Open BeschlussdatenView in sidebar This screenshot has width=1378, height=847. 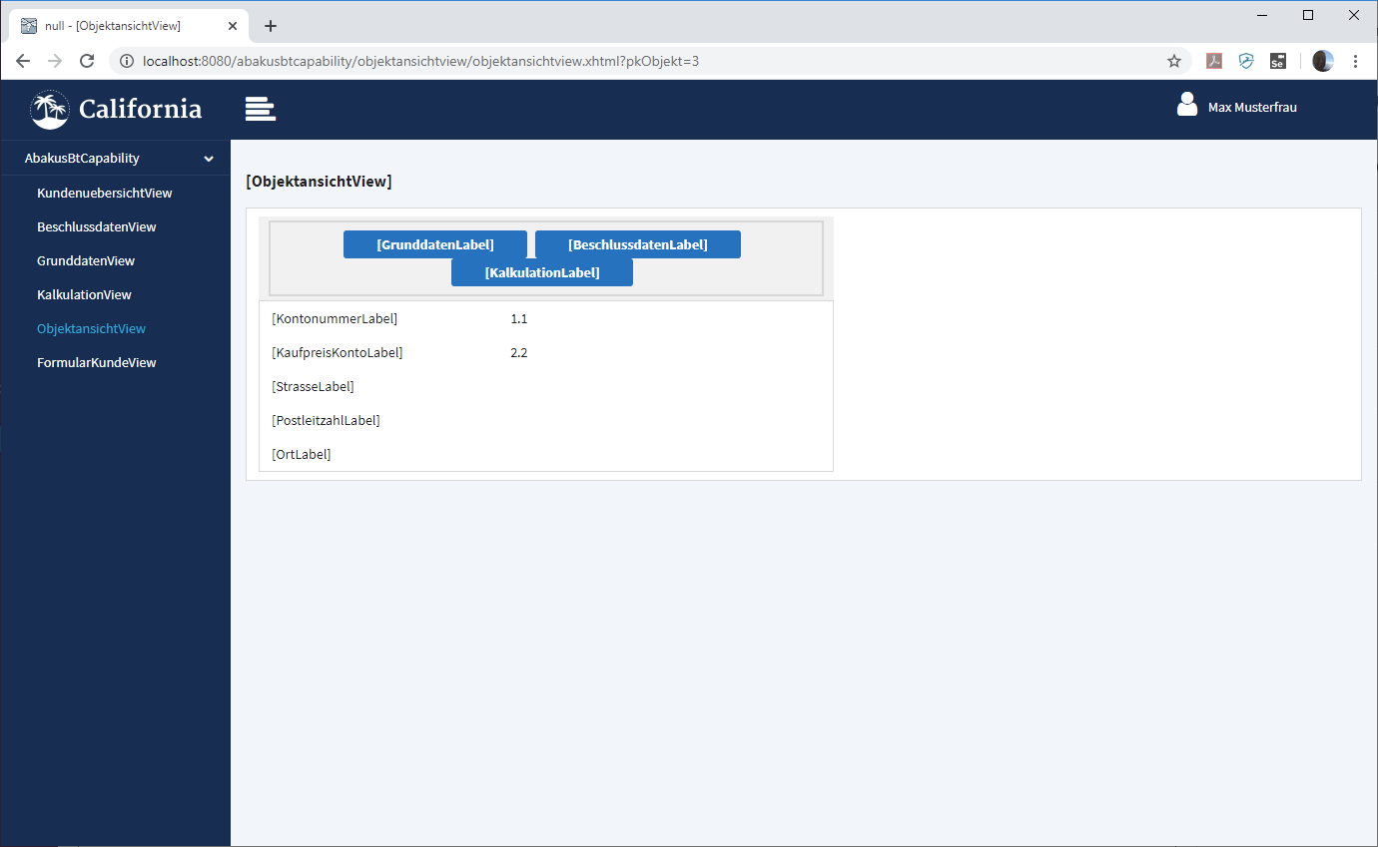pos(97,226)
